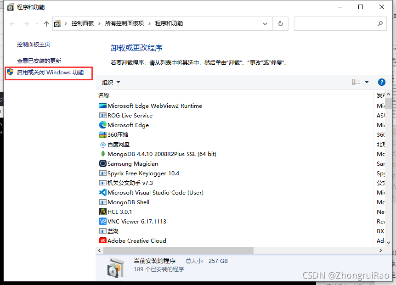Click the view layout icon
The image size is (396, 285).
pos(356,82)
